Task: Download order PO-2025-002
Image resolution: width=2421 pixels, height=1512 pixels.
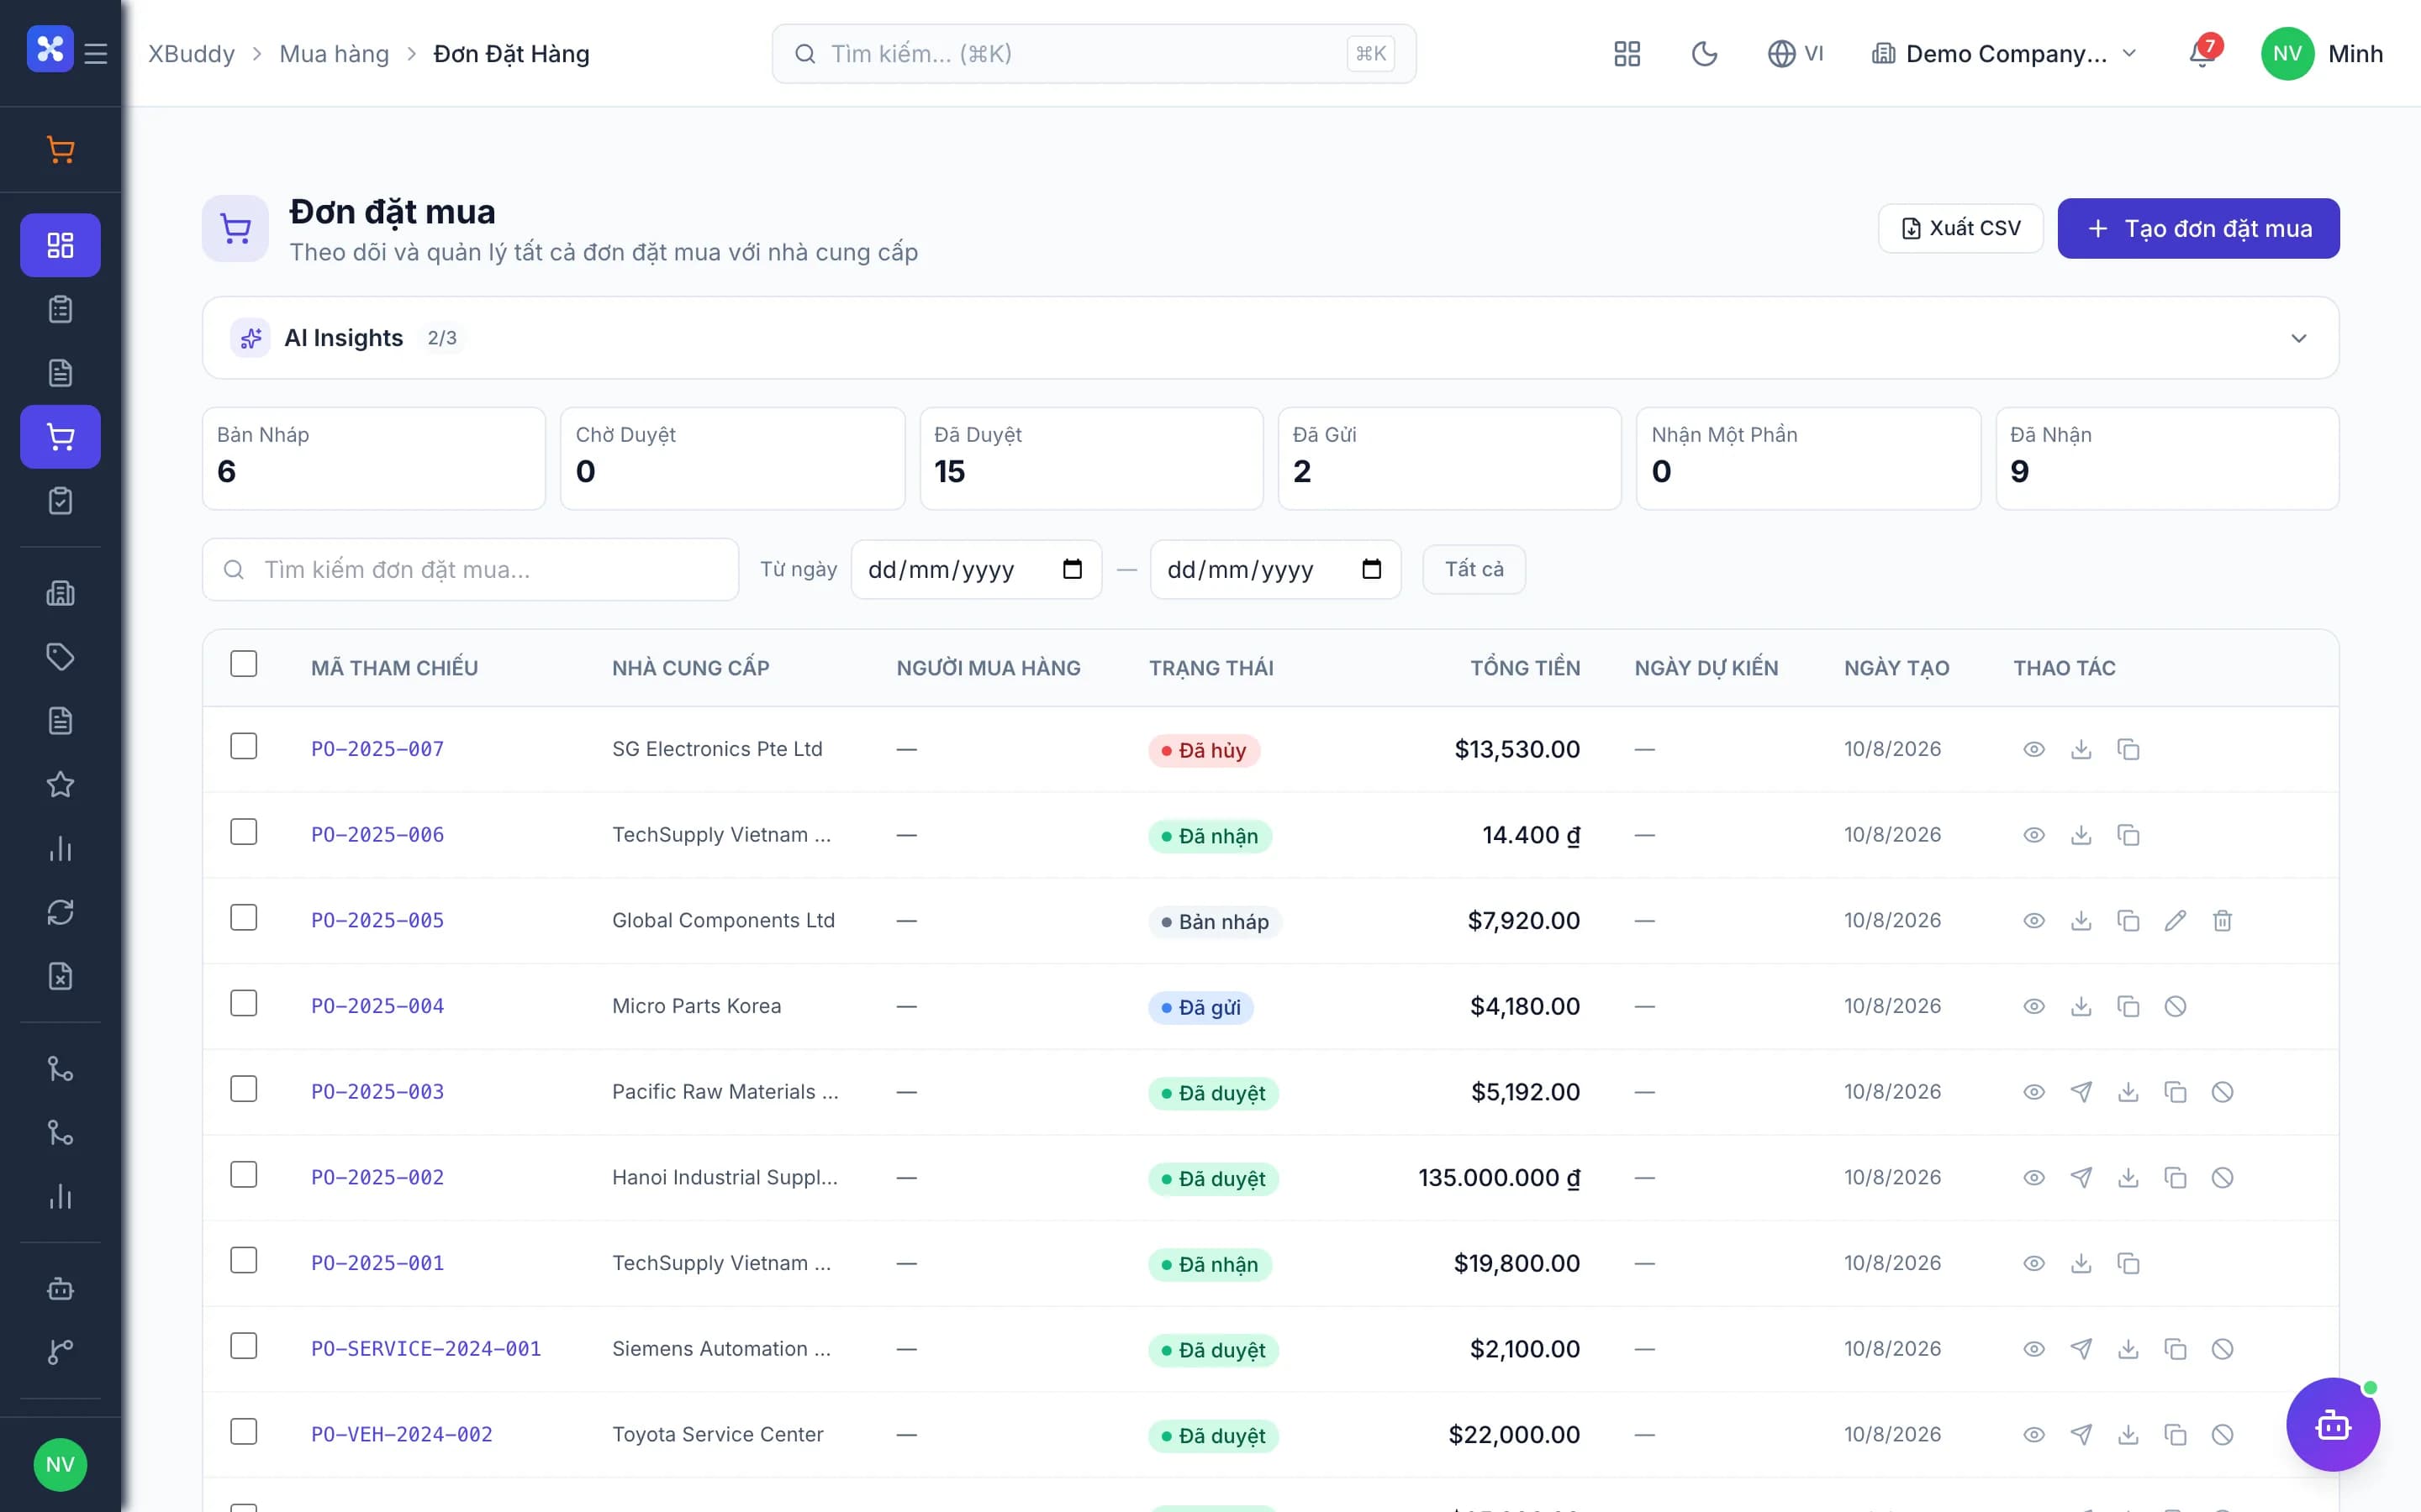Action: pos(2128,1178)
